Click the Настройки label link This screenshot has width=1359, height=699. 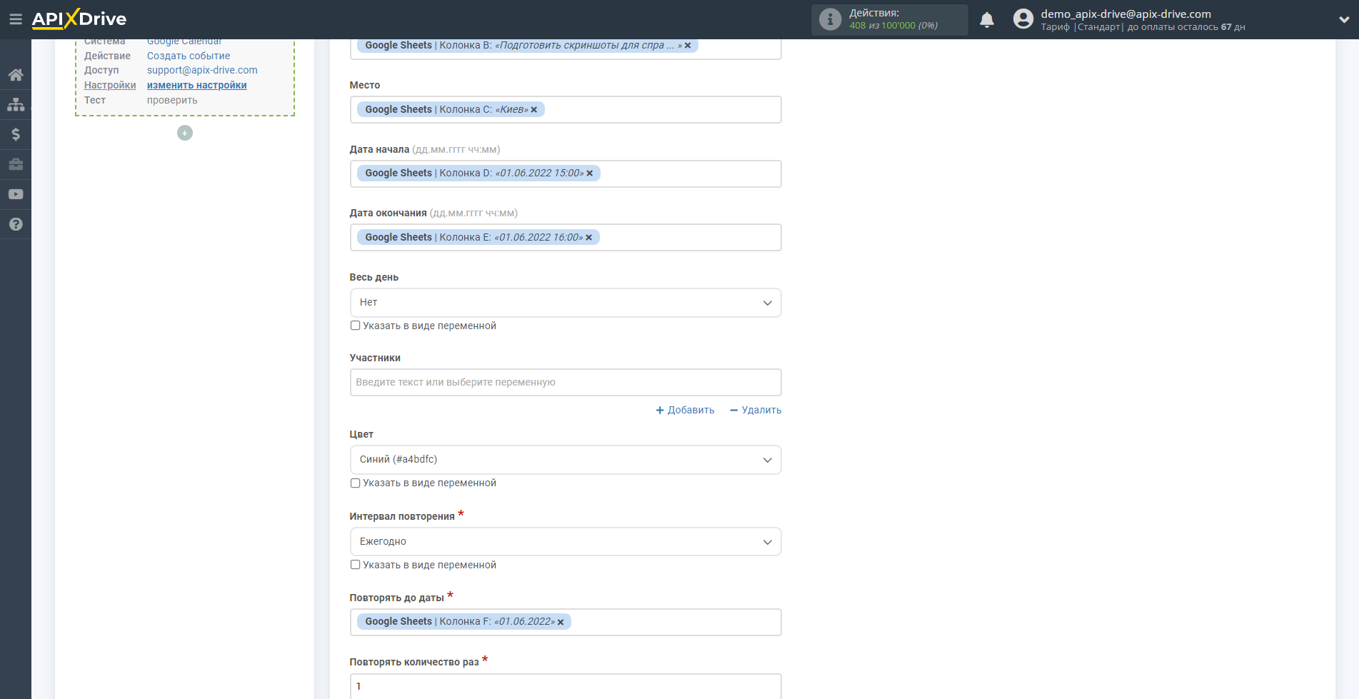click(x=110, y=85)
